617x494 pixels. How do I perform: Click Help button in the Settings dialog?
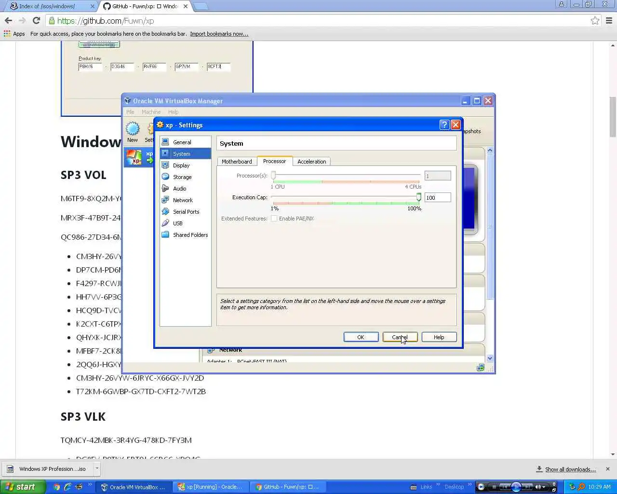tap(439, 337)
